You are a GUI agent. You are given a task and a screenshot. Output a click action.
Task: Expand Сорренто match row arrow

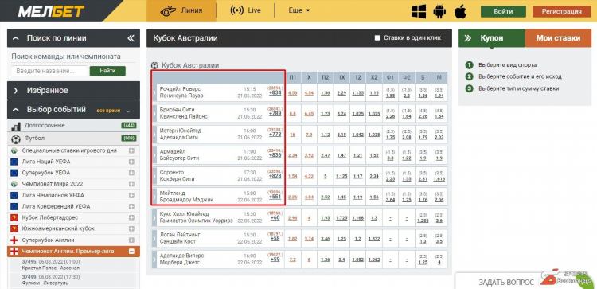[154, 176]
